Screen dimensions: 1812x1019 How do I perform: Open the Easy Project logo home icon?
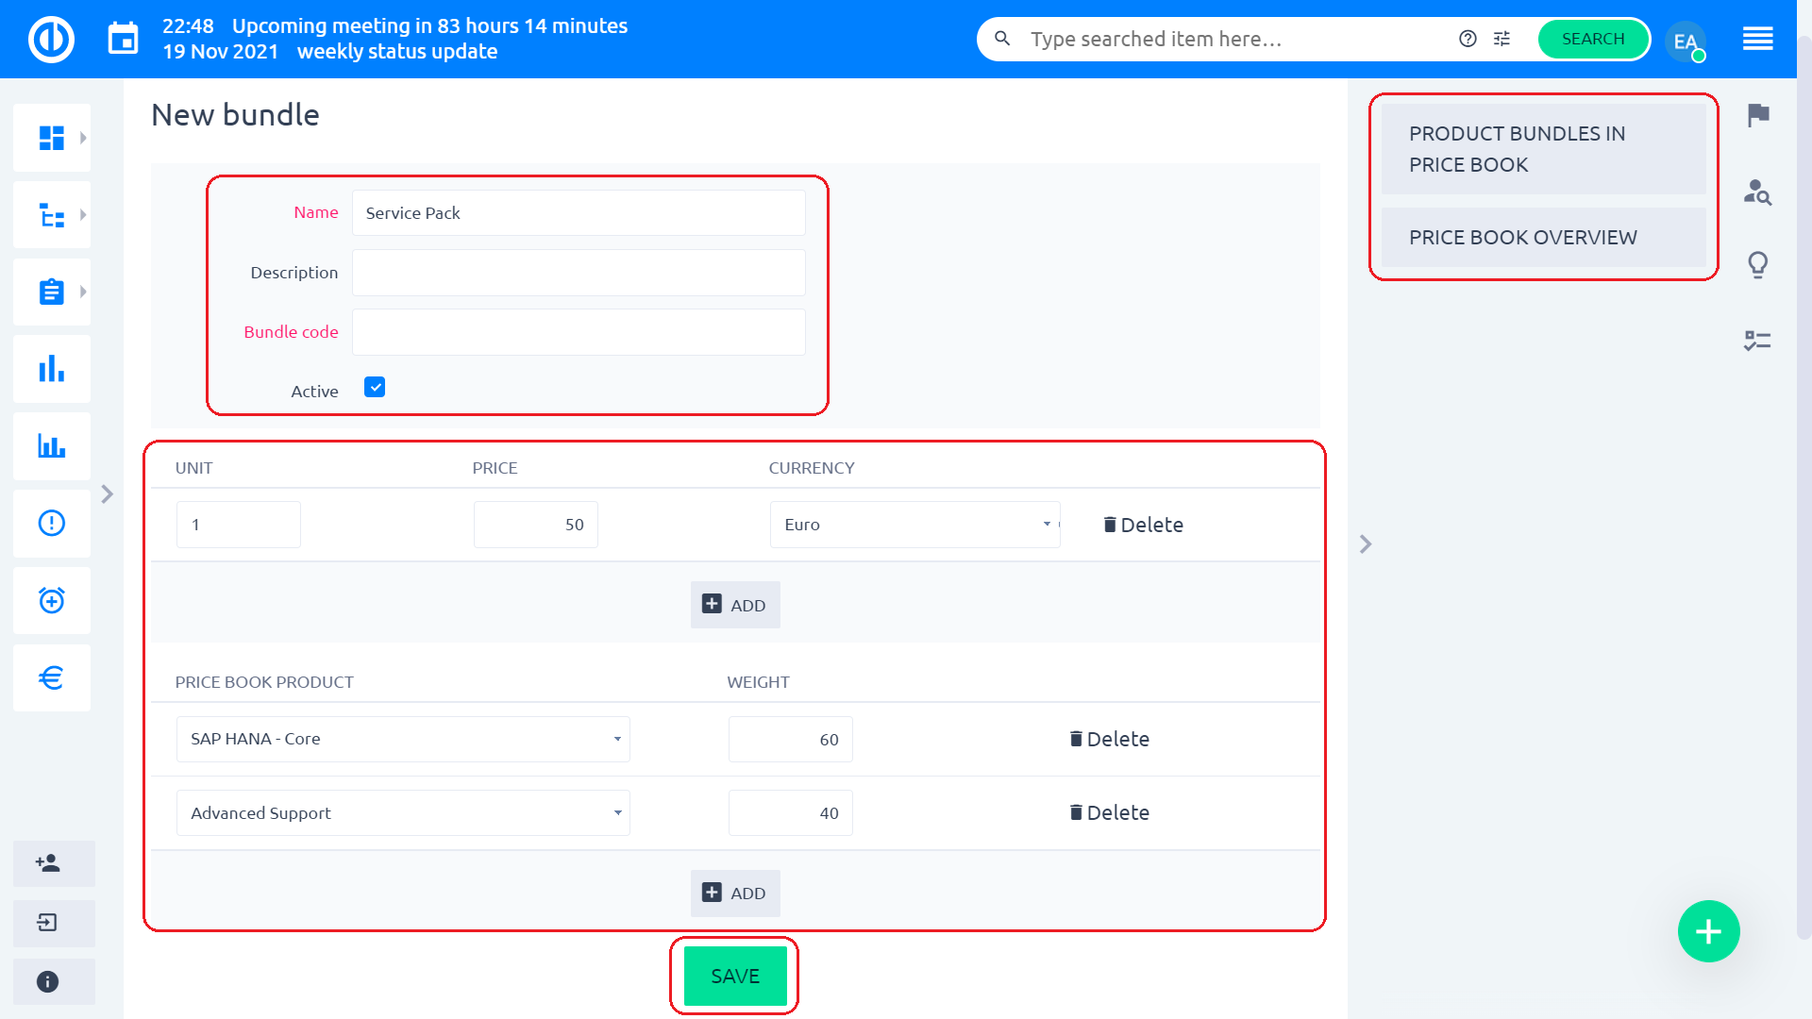[51, 40]
